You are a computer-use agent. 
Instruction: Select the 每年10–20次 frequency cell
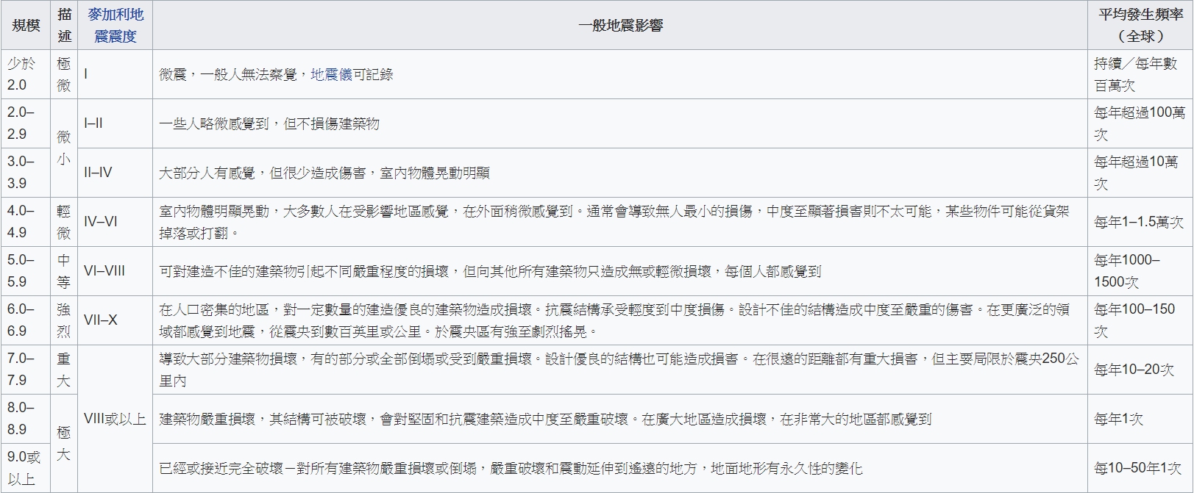click(x=1140, y=370)
